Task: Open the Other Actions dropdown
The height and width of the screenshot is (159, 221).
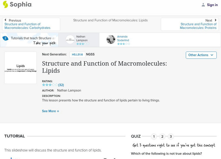Action: click(x=201, y=55)
